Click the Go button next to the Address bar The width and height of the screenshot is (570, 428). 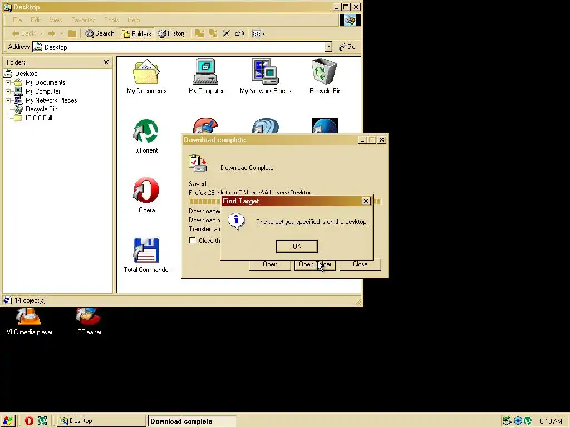(x=347, y=47)
